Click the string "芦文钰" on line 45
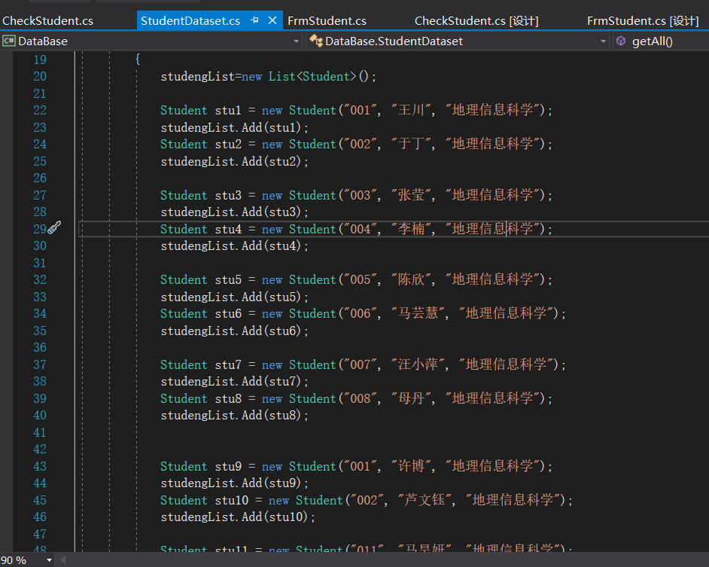709x567 pixels. [424, 500]
